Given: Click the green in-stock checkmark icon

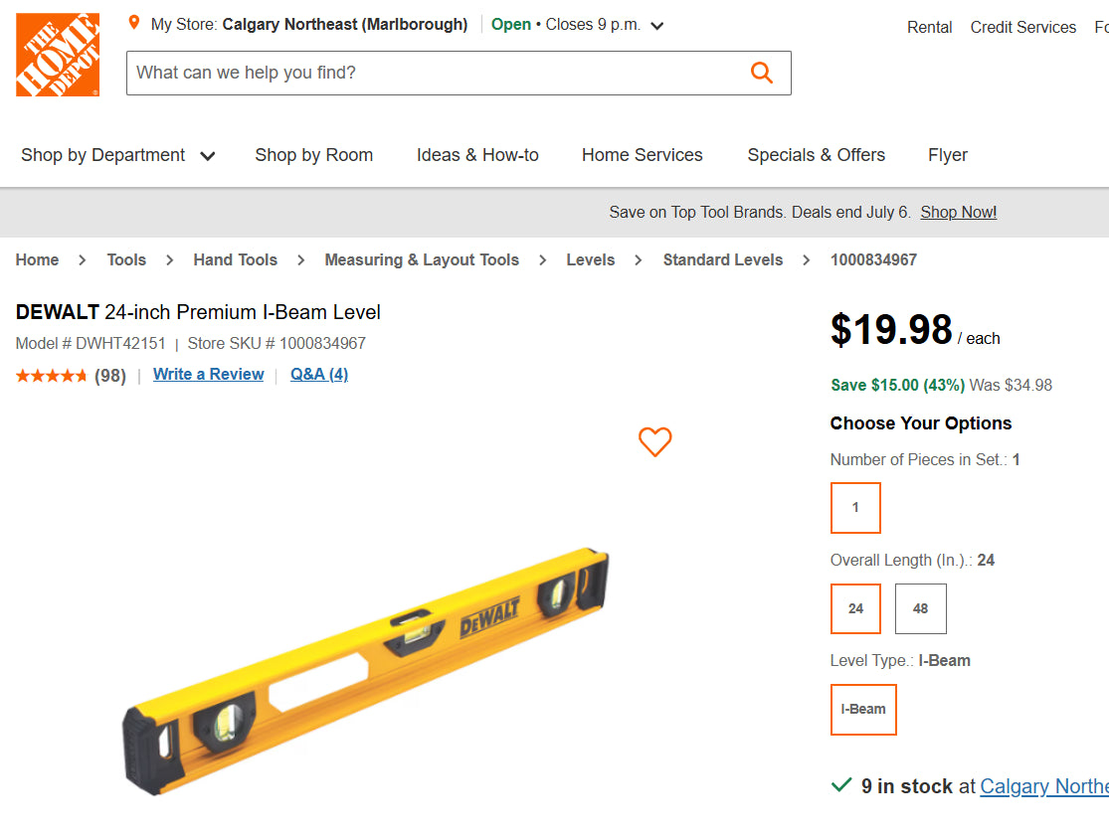Looking at the screenshot, I should (841, 785).
